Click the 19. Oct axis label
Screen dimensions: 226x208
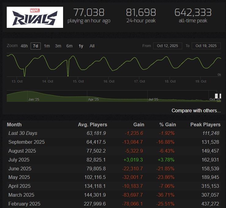pyautogui.click(x=201, y=81)
